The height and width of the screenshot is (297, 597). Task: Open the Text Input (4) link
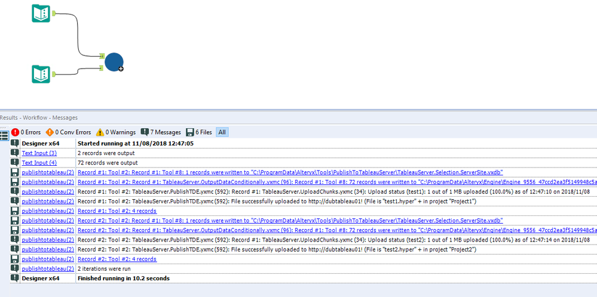coord(39,163)
